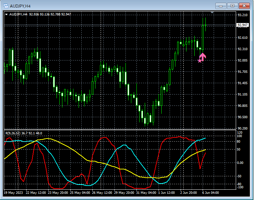254x200 pixels.
Task: Click the price scale value 93.210
Action: [x=243, y=15]
